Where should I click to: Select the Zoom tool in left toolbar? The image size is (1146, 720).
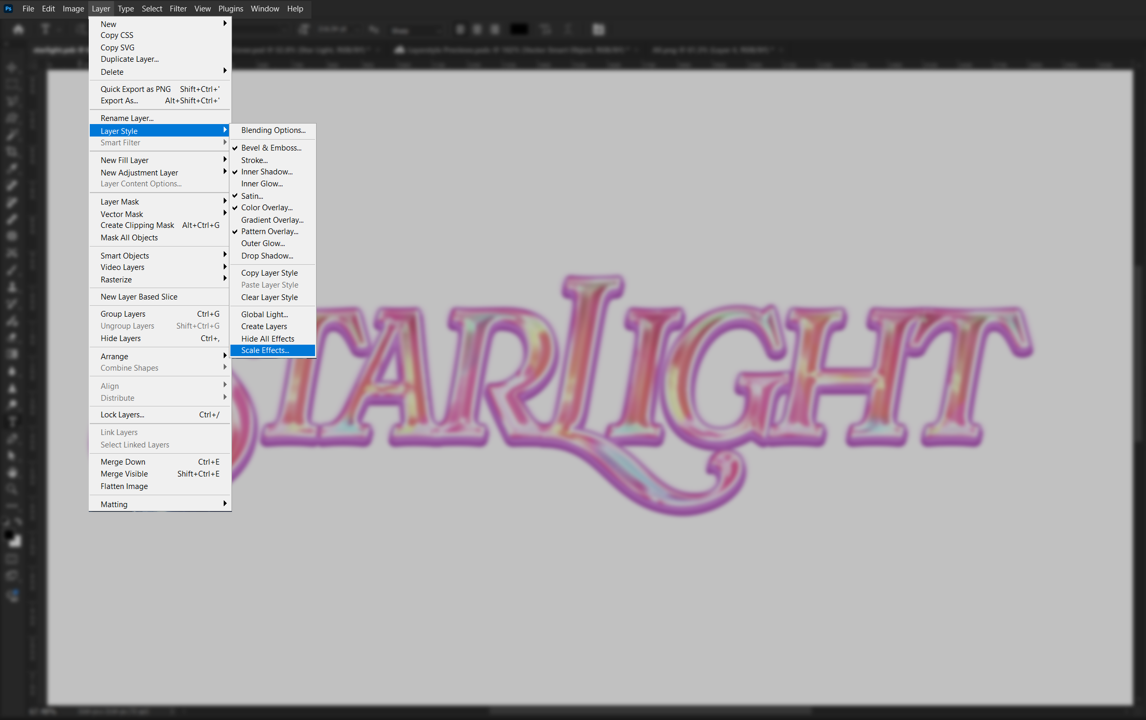[12, 490]
